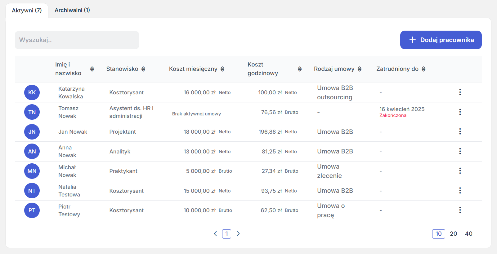Sort by Stanowisko column
The height and width of the screenshot is (254, 497).
click(x=143, y=69)
